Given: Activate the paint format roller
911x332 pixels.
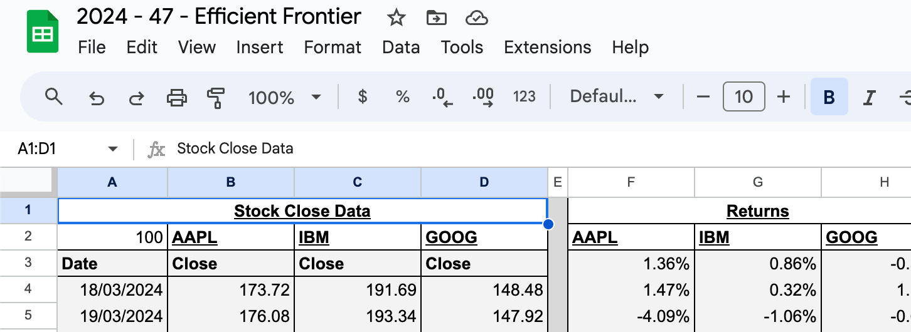Looking at the screenshot, I should pos(216,97).
